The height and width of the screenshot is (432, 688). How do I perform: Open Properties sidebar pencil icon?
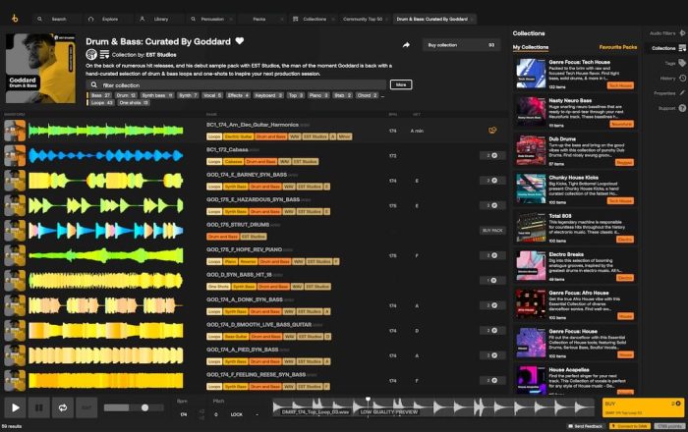pos(682,93)
